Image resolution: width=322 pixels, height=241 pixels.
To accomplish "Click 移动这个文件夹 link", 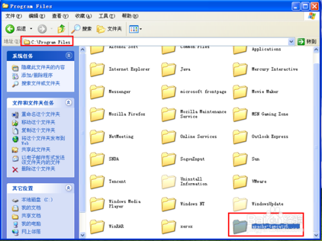I will pyautogui.click(x=38, y=122).
